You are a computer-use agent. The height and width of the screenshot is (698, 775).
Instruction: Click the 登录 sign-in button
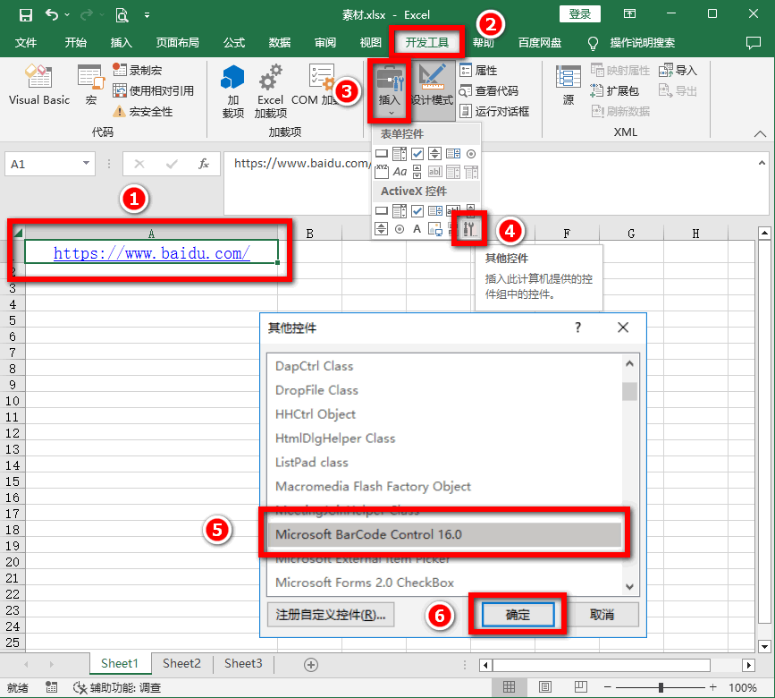click(580, 13)
